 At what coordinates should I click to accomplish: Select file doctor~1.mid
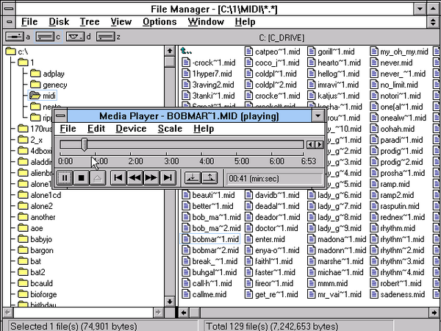271,228
